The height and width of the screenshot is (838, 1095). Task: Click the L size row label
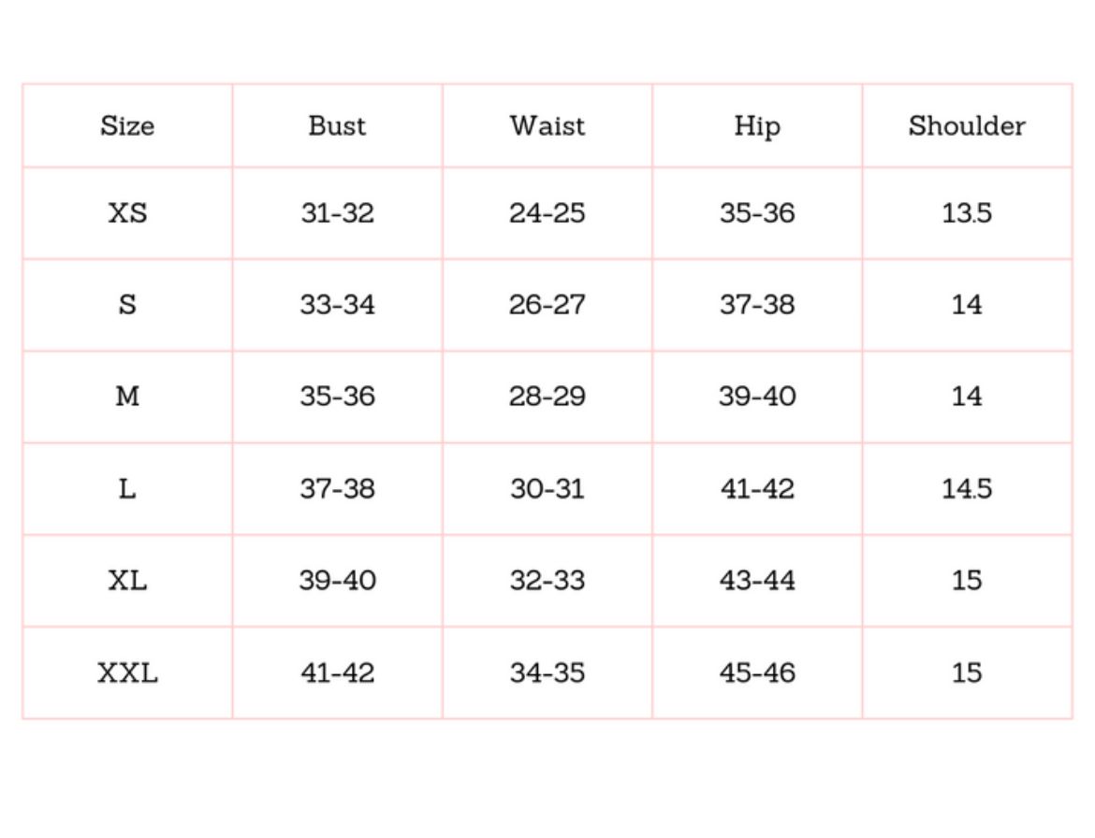(x=127, y=488)
